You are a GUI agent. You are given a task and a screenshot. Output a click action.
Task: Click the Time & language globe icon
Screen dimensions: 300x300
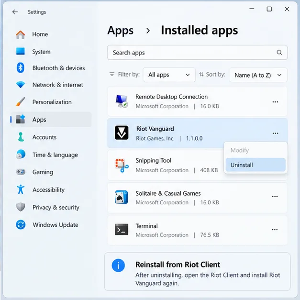[21, 155]
